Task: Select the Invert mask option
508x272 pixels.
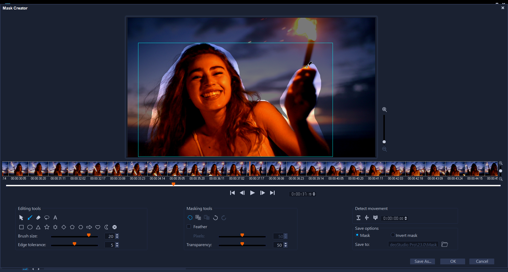Action: click(x=393, y=235)
